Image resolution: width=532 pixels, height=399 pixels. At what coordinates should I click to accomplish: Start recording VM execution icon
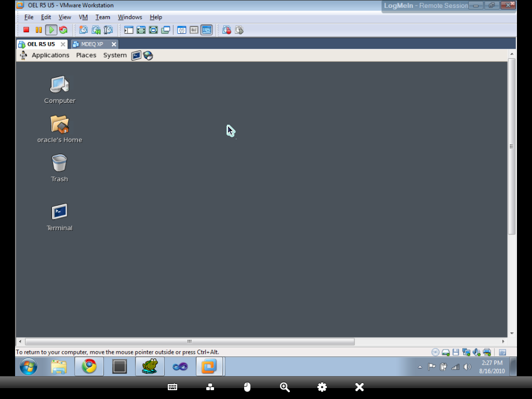[227, 30]
